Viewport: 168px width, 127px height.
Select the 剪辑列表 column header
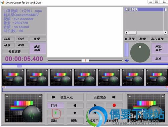click(144, 9)
